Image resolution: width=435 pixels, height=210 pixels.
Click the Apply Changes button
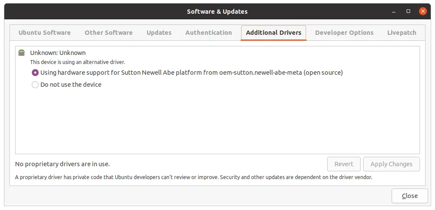coord(392,164)
